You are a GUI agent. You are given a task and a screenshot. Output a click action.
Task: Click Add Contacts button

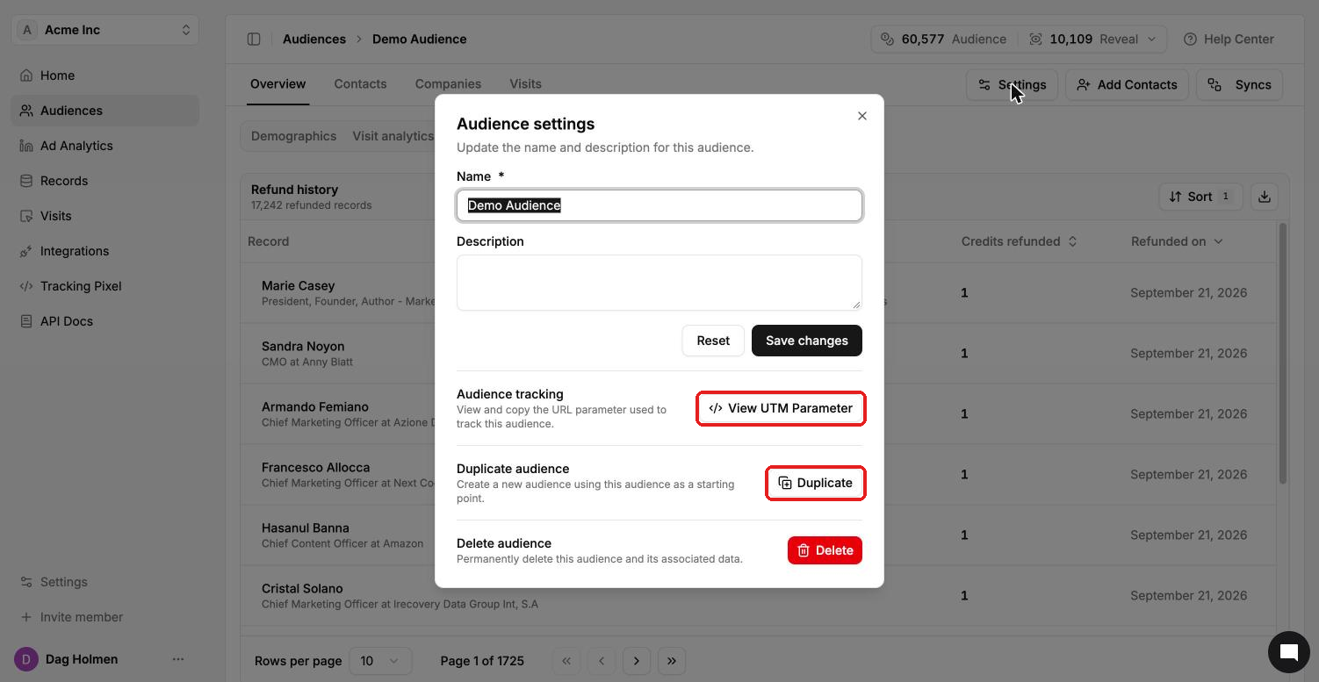tap(1127, 85)
